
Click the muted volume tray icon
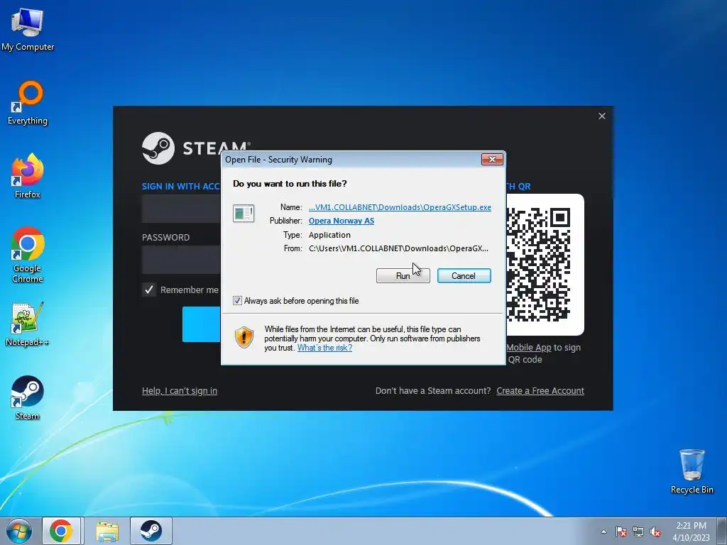(655, 532)
